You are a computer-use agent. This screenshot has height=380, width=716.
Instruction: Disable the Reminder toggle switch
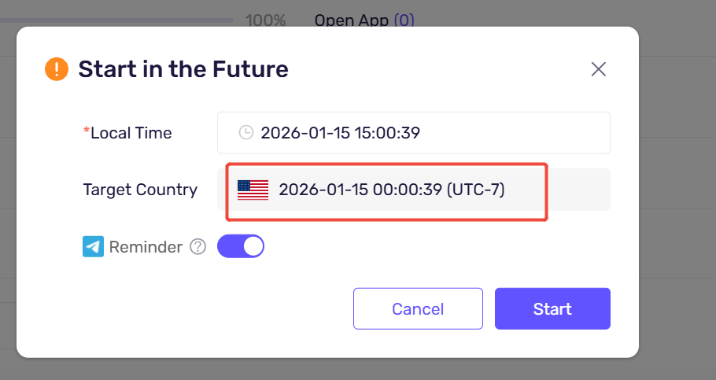tap(241, 247)
